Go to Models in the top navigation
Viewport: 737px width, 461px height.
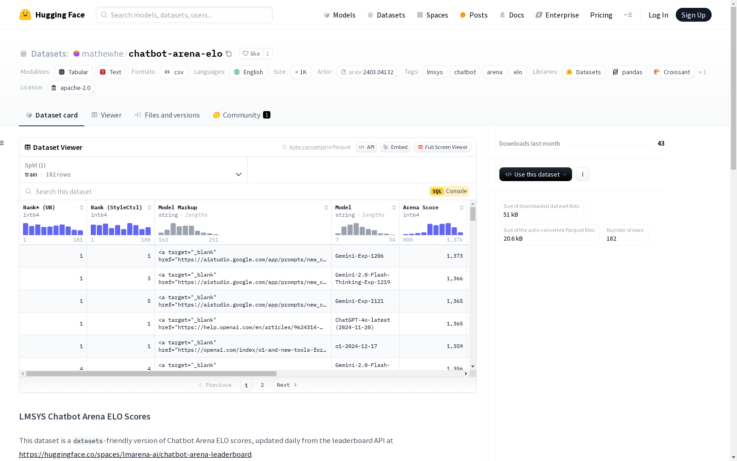point(339,15)
